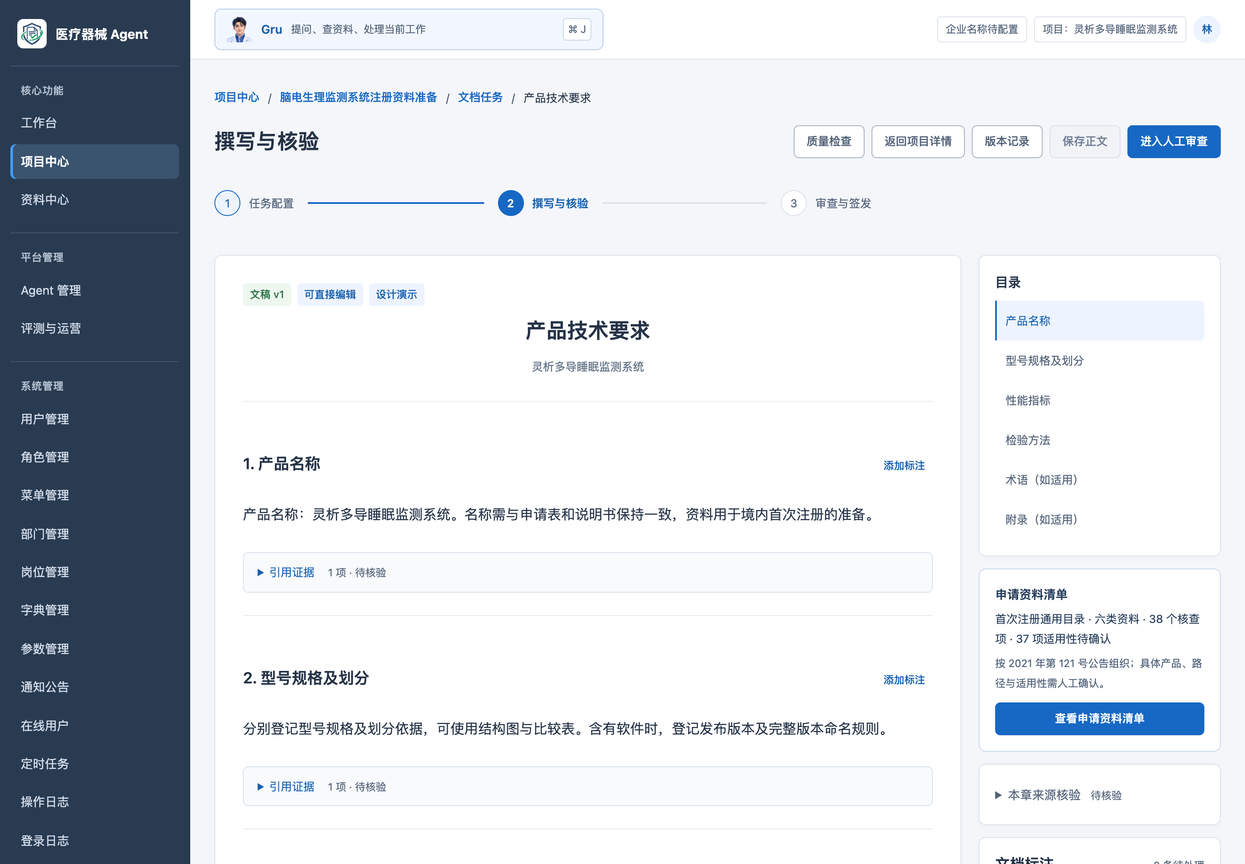Open 字典管理 in sidebar
The height and width of the screenshot is (864, 1245).
tap(94, 610)
